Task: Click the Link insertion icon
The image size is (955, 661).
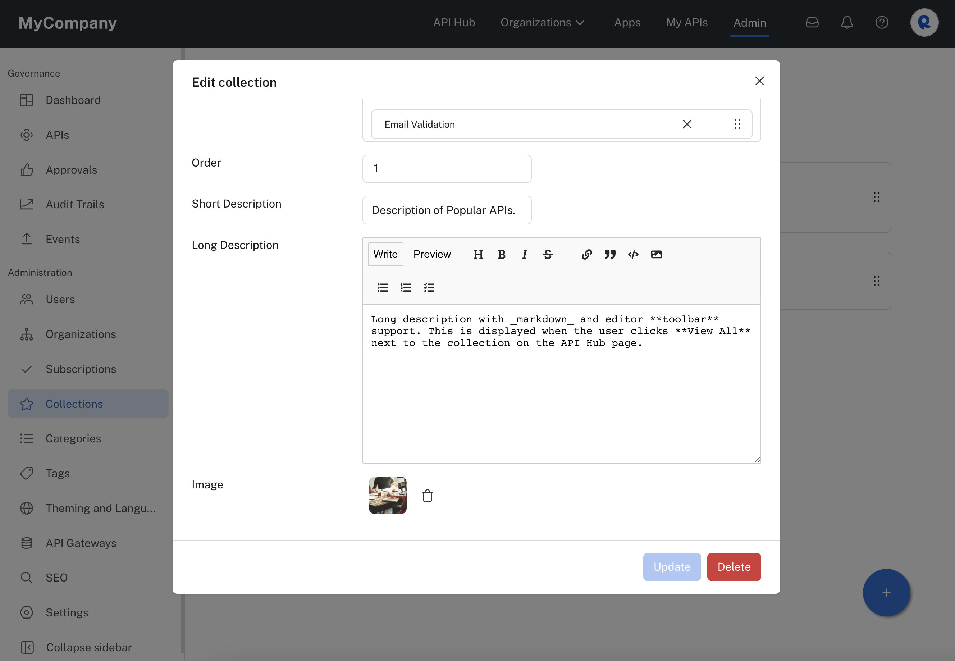Action: 586,254
